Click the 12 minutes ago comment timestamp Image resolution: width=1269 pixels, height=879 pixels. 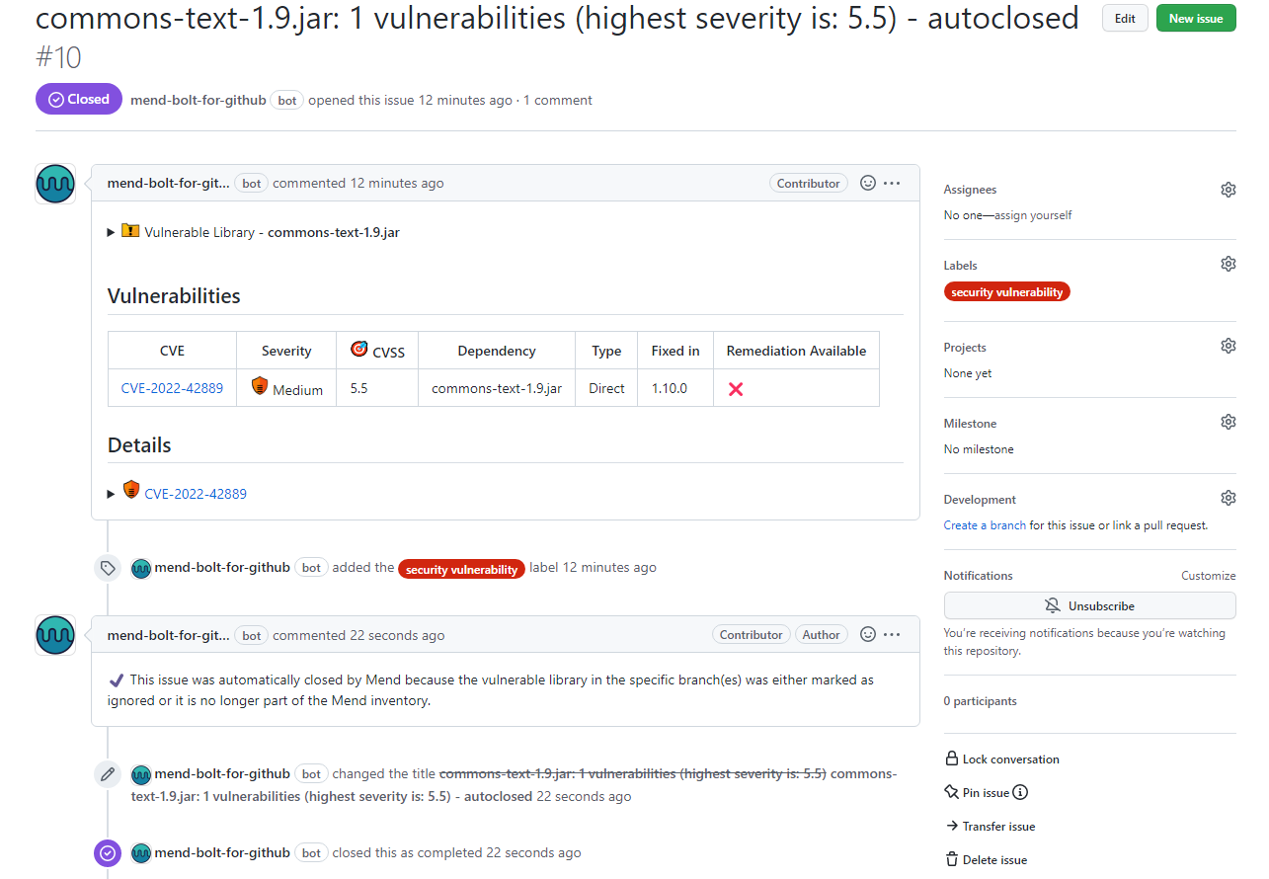pos(397,183)
